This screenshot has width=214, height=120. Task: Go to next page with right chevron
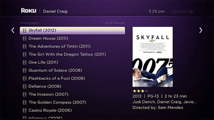201,30
